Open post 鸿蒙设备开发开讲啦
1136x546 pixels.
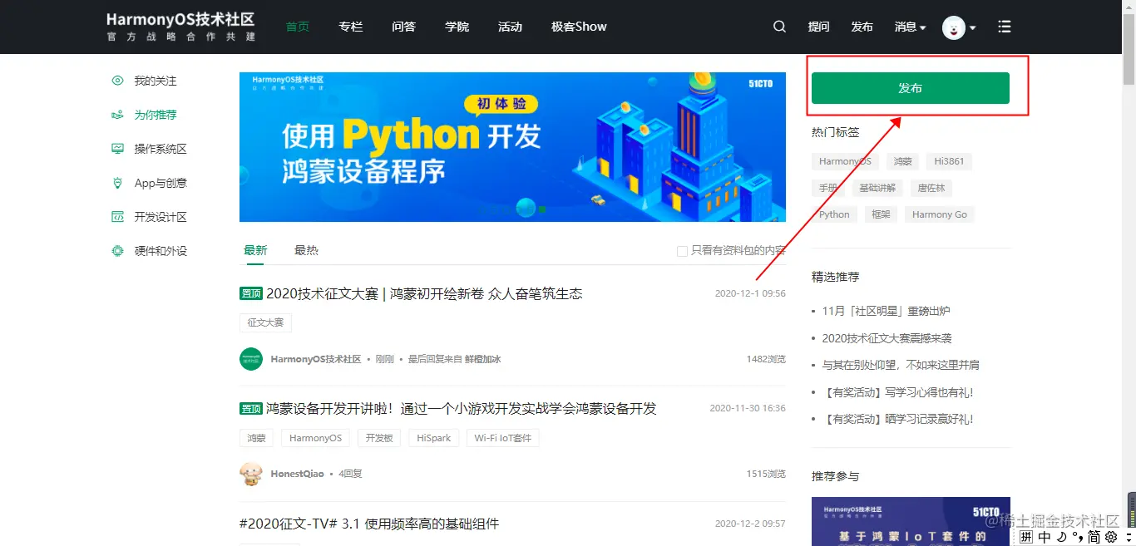pos(462,408)
